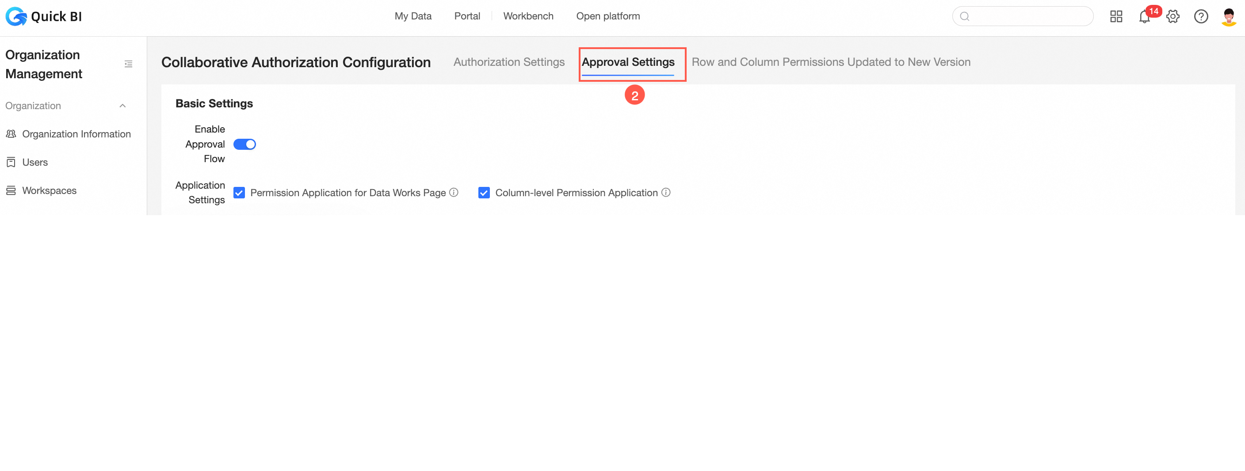
Task: Collapse the sidebar with the fold icon
Action: 128,64
